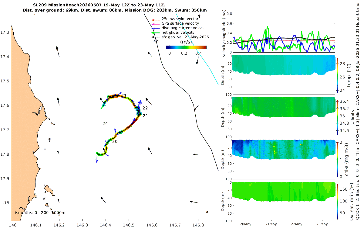
Task: Click the '146.8' longitude tick label
Action: click(198, 225)
